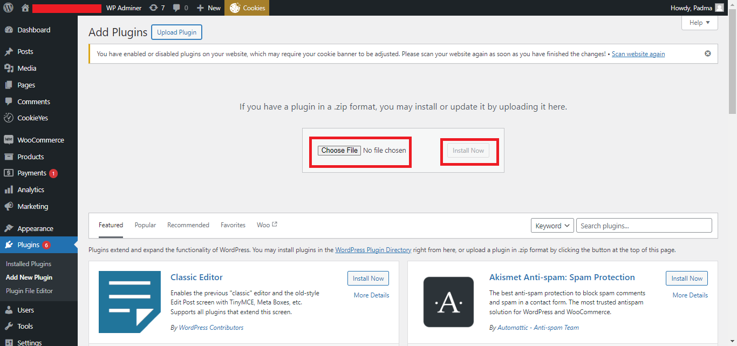
Task: Switch to Popular tab
Action: coord(145,225)
